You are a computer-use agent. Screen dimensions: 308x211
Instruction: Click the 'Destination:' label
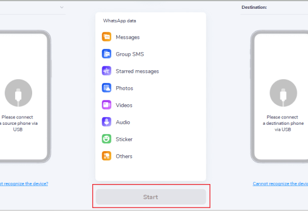pos(254,7)
